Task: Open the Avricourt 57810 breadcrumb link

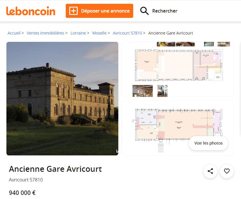Action: coord(127,33)
